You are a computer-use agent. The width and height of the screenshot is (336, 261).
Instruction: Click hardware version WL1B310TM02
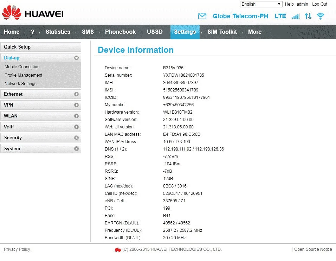(177, 112)
